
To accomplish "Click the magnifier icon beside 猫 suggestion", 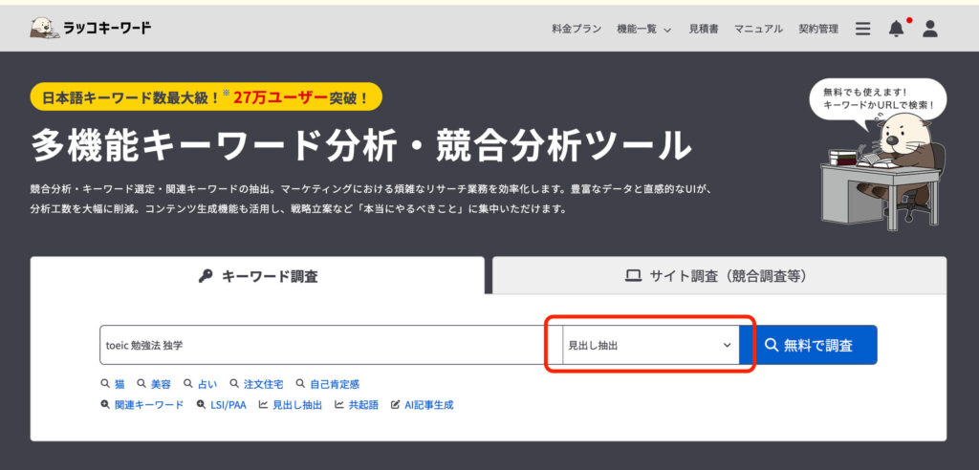I will click(105, 384).
